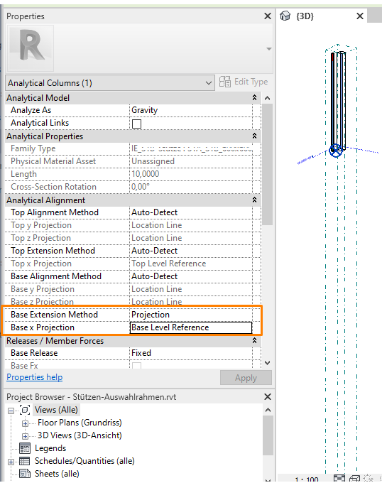Close the {3D} view tab
The height and width of the screenshot is (483, 382).
[360, 16]
